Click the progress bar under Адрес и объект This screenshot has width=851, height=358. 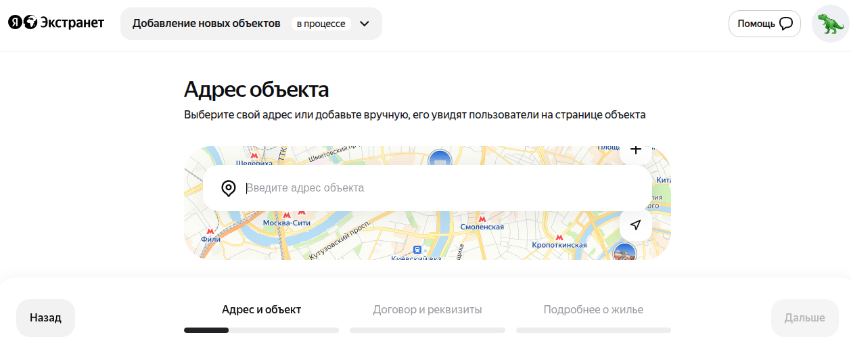click(261, 330)
